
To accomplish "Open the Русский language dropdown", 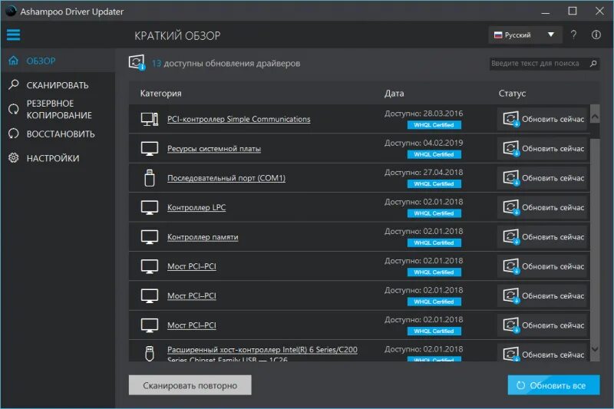I will tap(525, 35).
